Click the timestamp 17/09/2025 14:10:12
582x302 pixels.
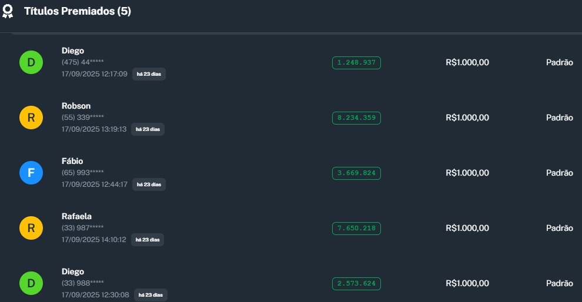coord(94,239)
